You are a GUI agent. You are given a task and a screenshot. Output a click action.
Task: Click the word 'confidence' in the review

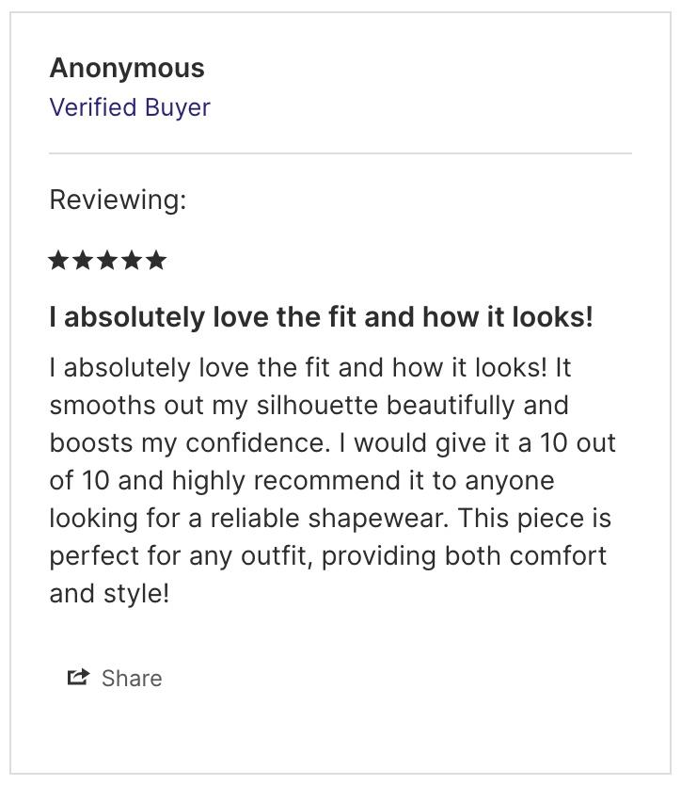click(255, 442)
